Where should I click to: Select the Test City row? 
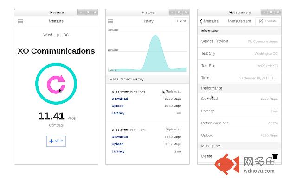(239, 54)
